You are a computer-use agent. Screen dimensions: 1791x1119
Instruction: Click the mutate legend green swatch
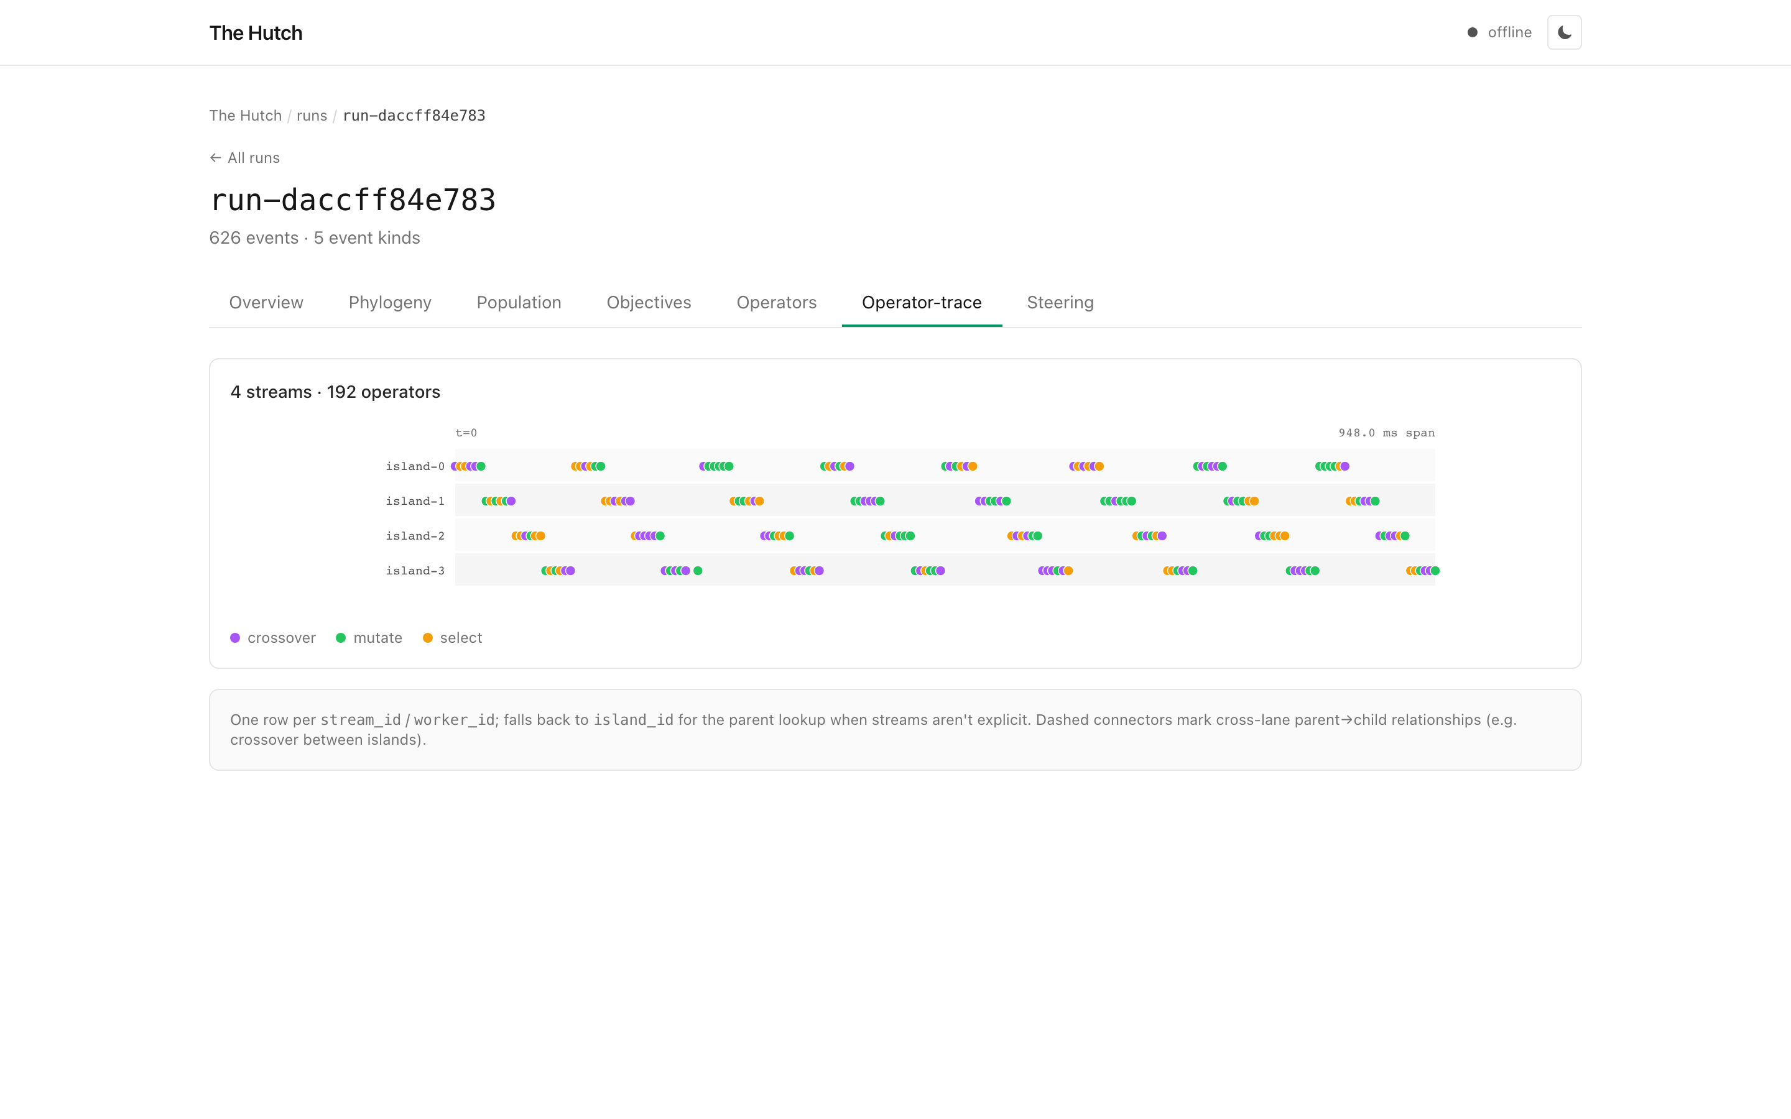[340, 638]
